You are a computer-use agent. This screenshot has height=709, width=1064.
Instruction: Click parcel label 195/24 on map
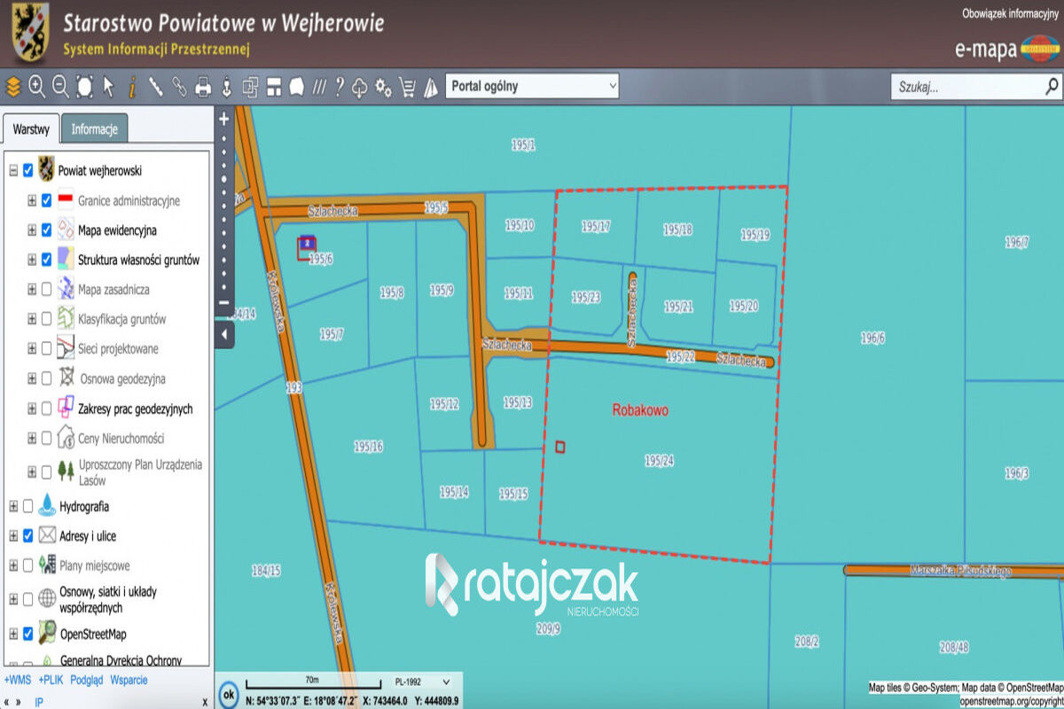click(x=660, y=461)
